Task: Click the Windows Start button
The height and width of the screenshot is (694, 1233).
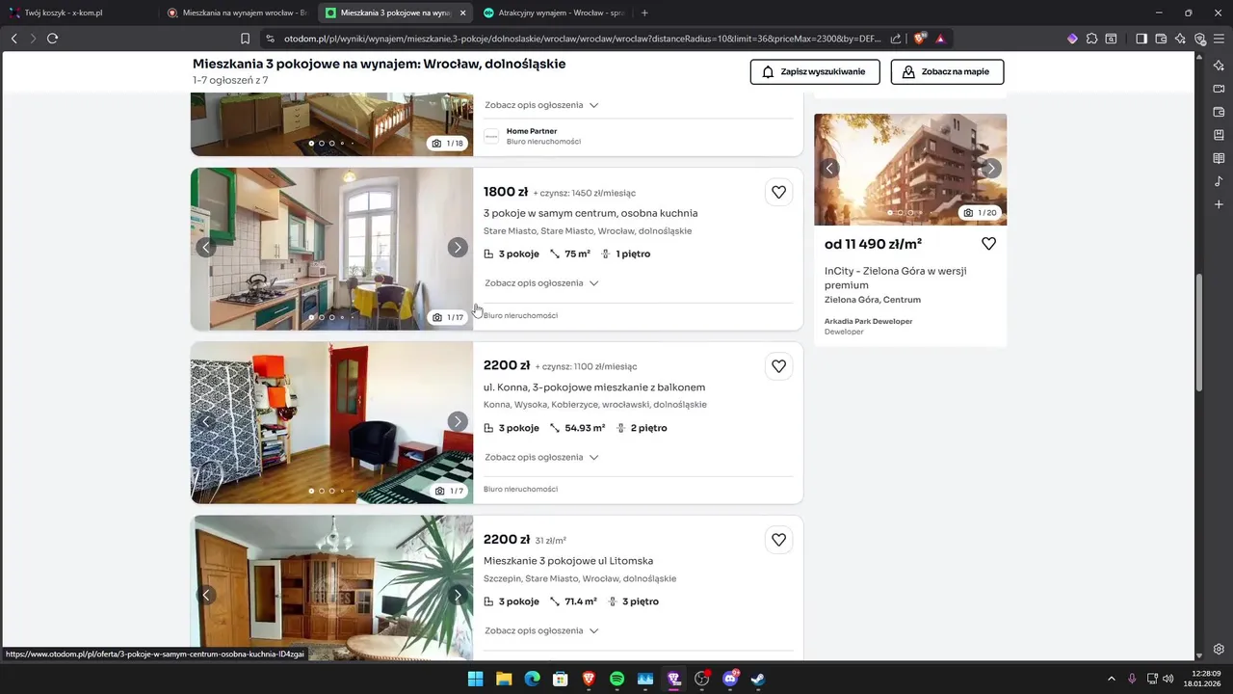Action: (x=475, y=679)
